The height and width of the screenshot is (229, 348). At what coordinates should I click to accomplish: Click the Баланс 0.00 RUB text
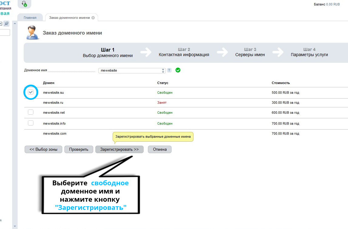tap(327, 5)
